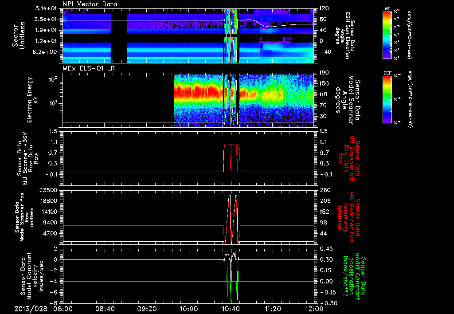Viewport: 454px width, 314px height.
Task: Click the 152 telemetry tick label
Action: 325,212
